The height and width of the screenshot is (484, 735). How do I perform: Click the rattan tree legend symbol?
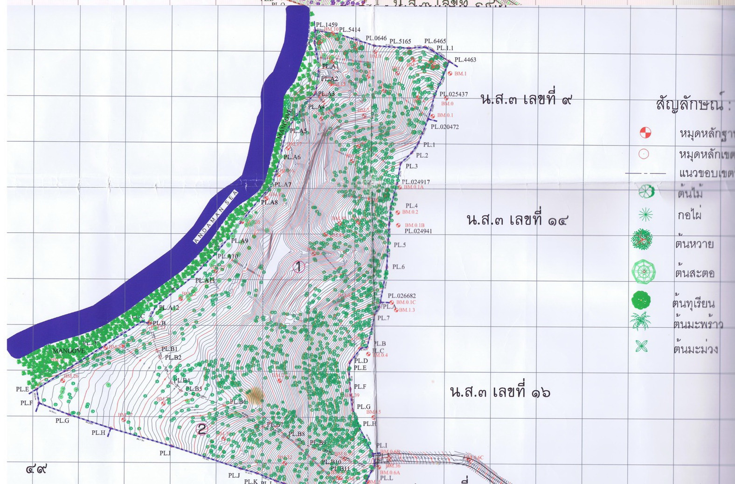642,240
